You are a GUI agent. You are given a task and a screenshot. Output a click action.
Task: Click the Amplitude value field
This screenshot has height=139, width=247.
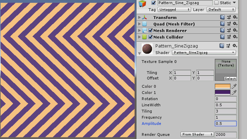coord(226,124)
